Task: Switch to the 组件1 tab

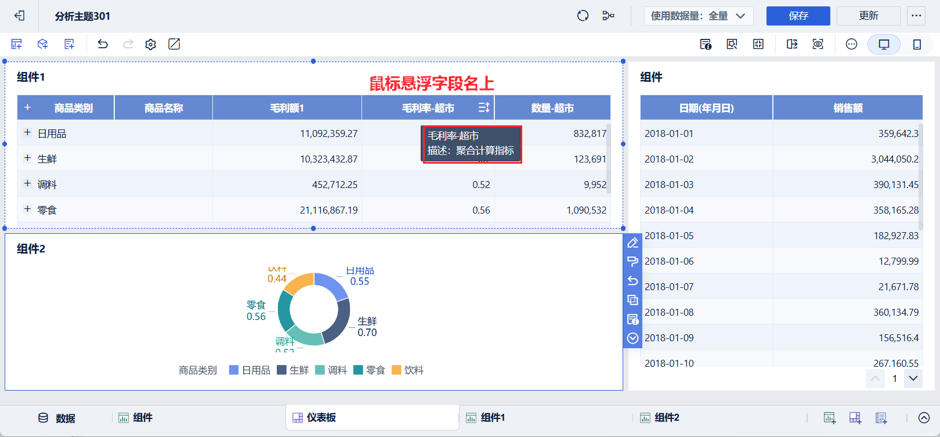Action: (485, 418)
